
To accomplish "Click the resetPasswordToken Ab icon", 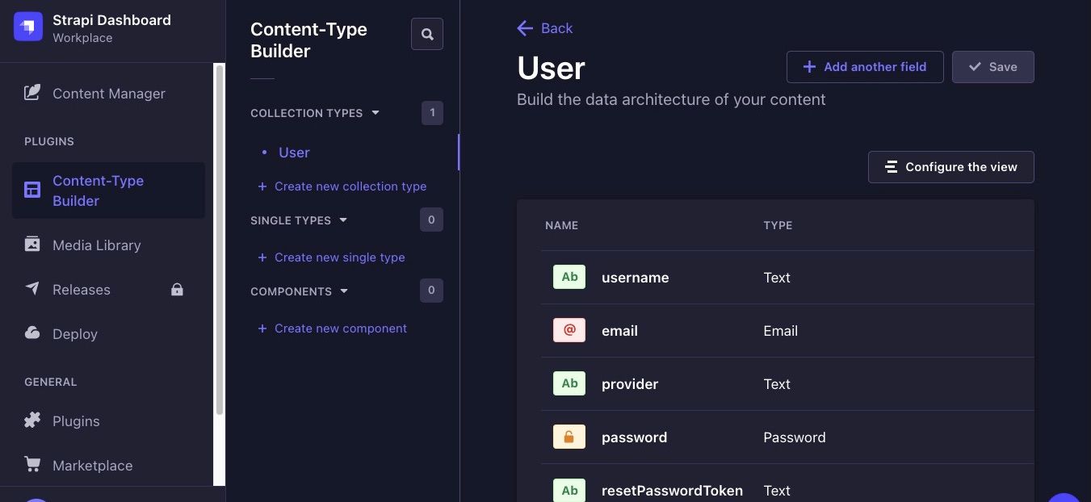I will tap(569, 490).
